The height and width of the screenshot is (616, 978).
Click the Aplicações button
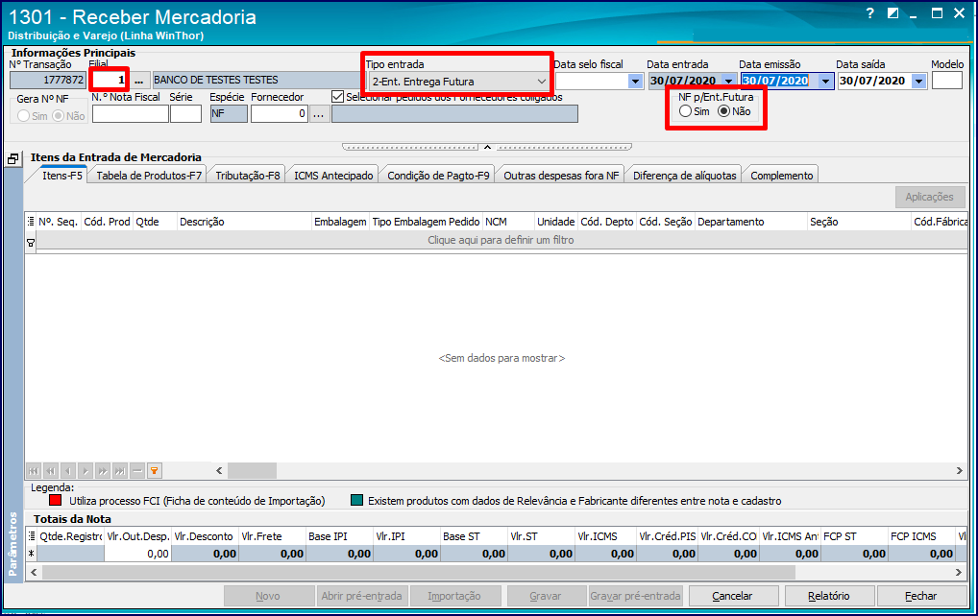coord(929,197)
